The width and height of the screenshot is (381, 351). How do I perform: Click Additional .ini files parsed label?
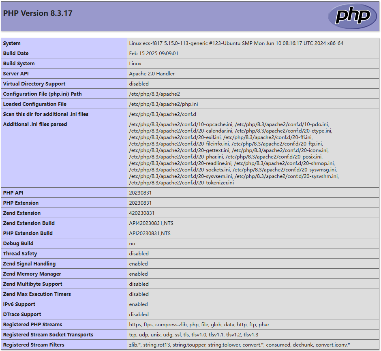[x=35, y=124]
